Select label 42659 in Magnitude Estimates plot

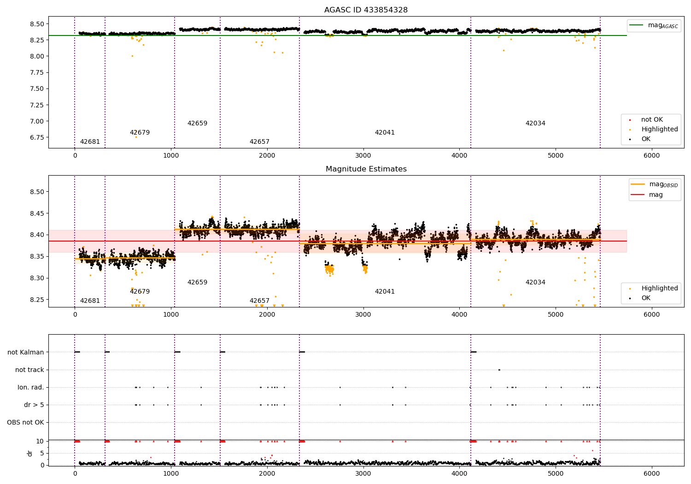tap(197, 283)
